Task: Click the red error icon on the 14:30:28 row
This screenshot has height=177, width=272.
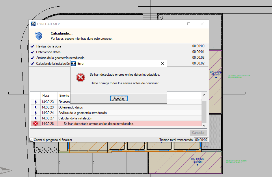Action: point(36,123)
